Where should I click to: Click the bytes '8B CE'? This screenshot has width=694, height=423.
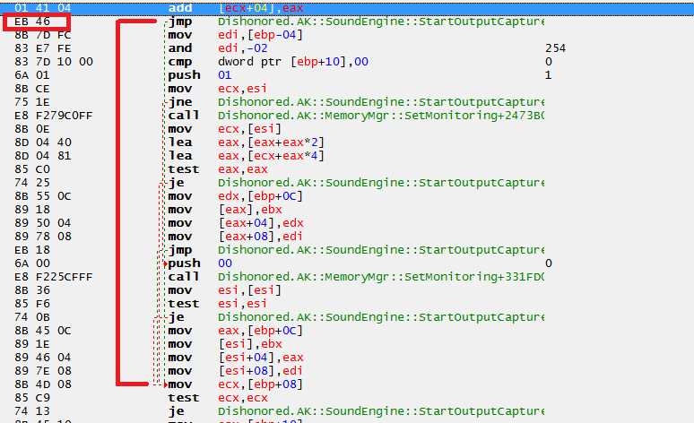(32, 89)
